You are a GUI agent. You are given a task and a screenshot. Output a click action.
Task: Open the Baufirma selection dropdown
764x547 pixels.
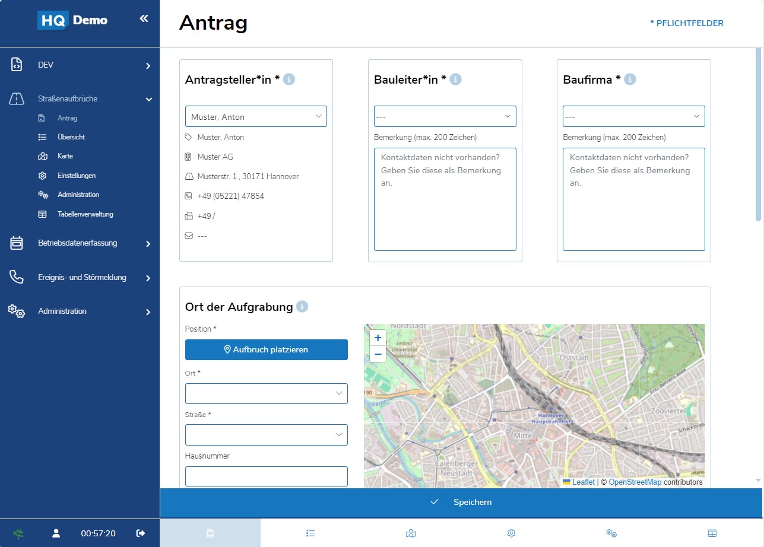point(633,116)
